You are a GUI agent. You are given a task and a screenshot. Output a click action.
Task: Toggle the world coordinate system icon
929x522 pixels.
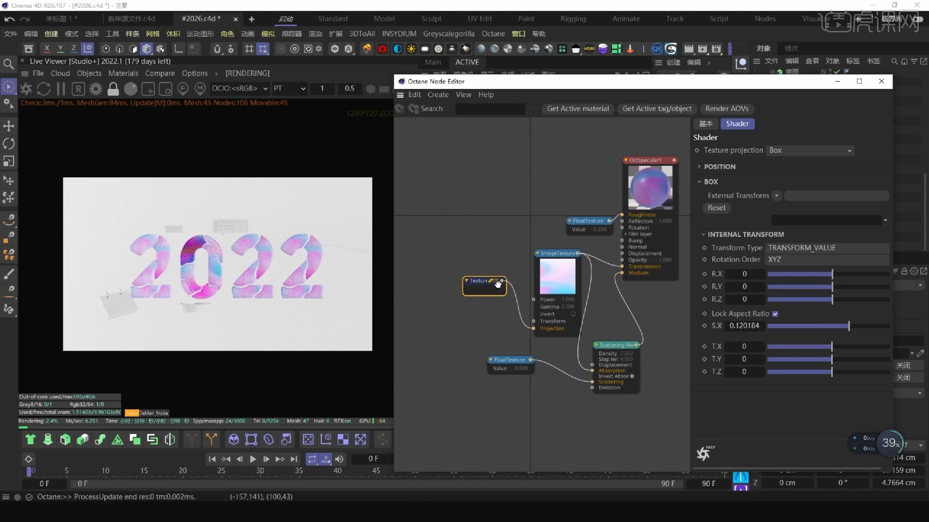pyautogui.click(x=88, y=49)
